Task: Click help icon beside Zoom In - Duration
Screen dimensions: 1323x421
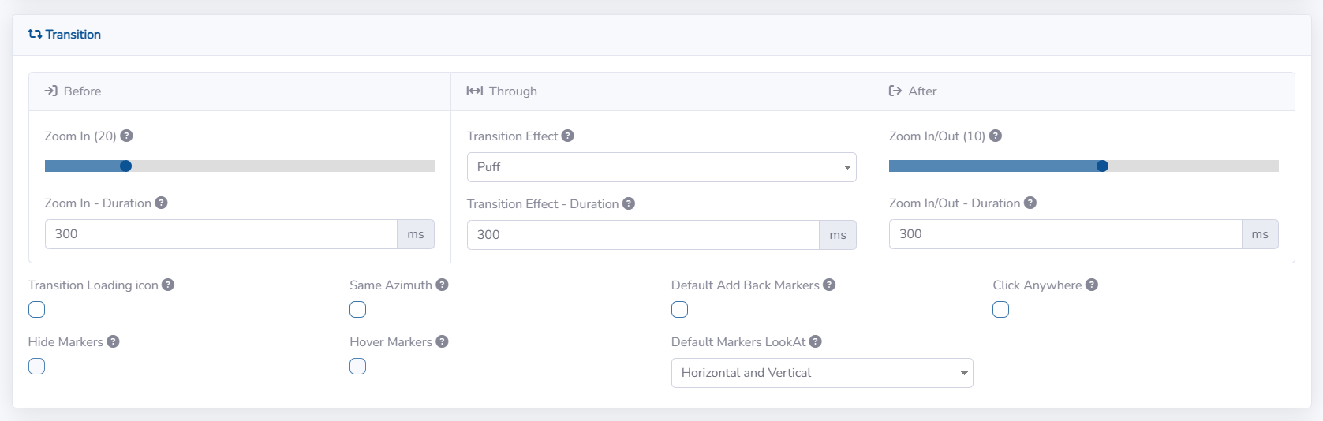Action: pos(161,203)
